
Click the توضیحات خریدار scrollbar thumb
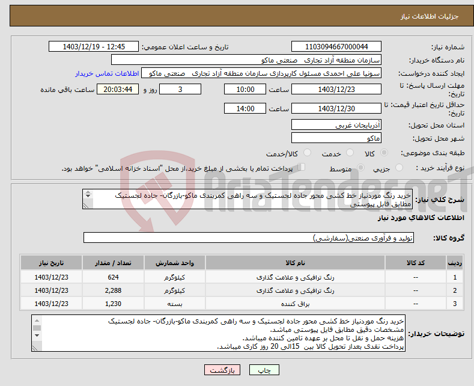click(37, 328)
